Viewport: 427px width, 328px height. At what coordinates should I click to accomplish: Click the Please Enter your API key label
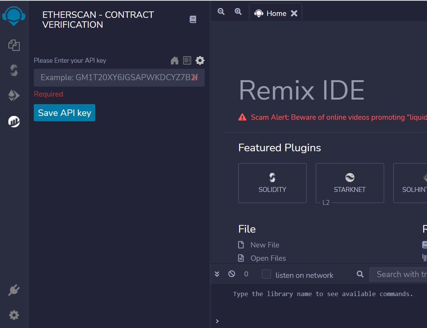tap(70, 60)
